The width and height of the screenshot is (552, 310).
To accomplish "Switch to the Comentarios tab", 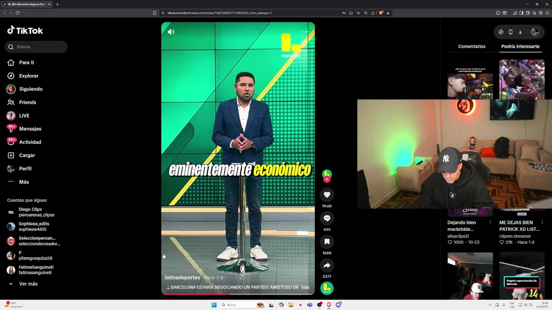I will coord(472,46).
